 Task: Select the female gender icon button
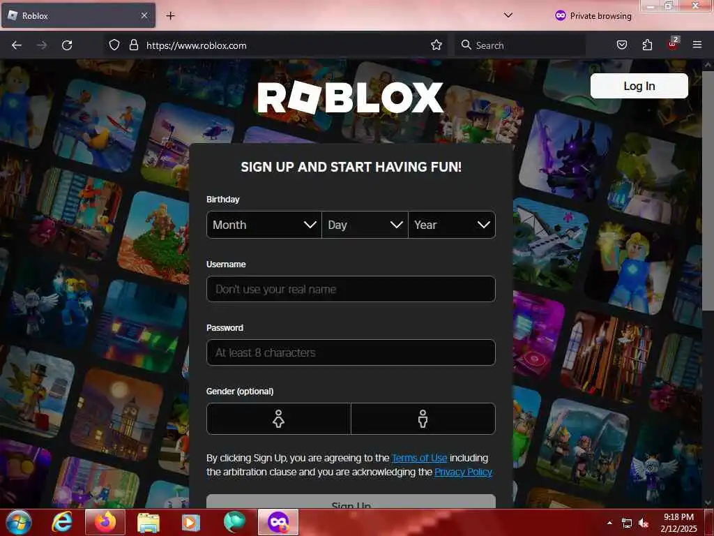tap(279, 419)
